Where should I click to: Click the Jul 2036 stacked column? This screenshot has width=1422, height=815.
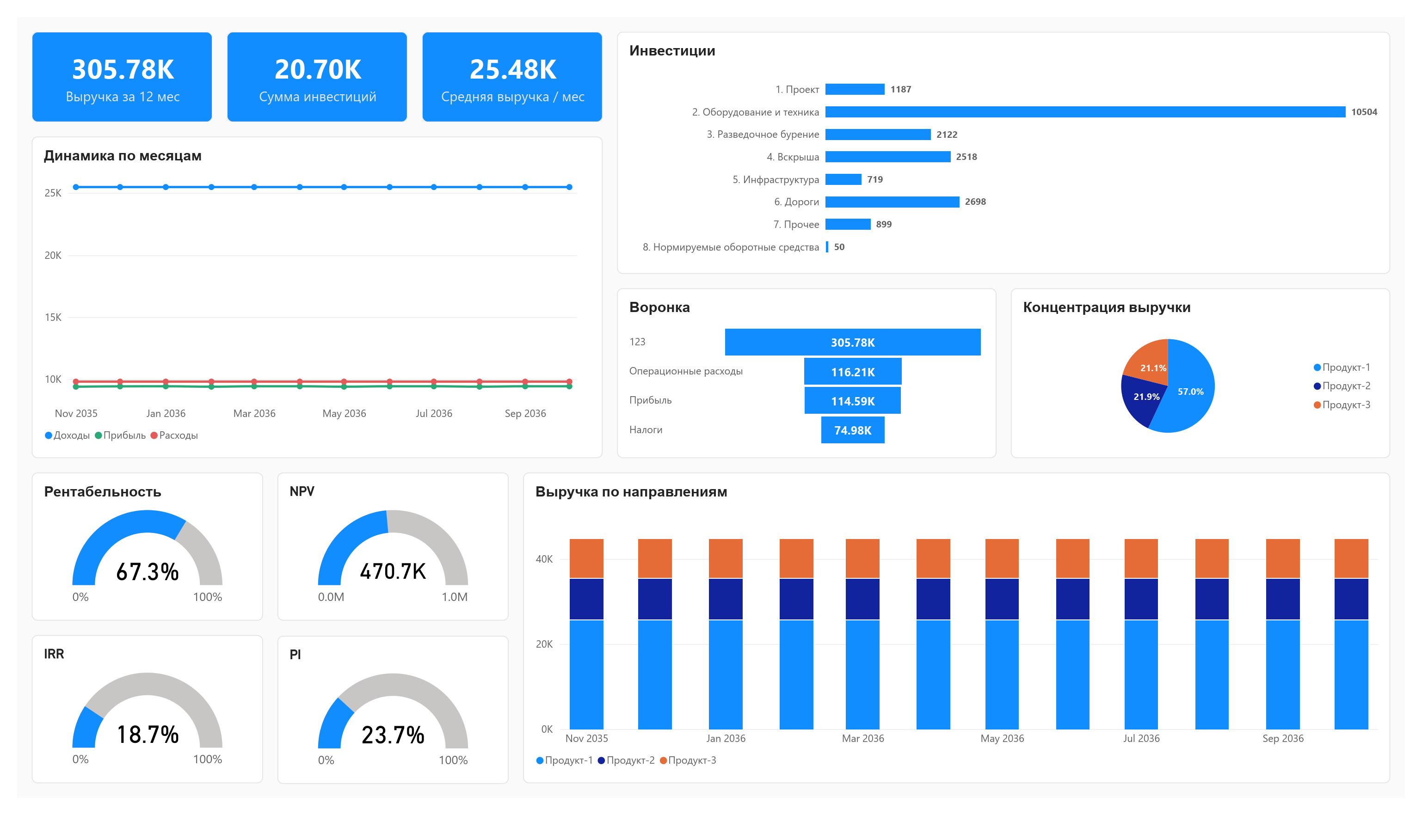click(x=1141, y=634)
